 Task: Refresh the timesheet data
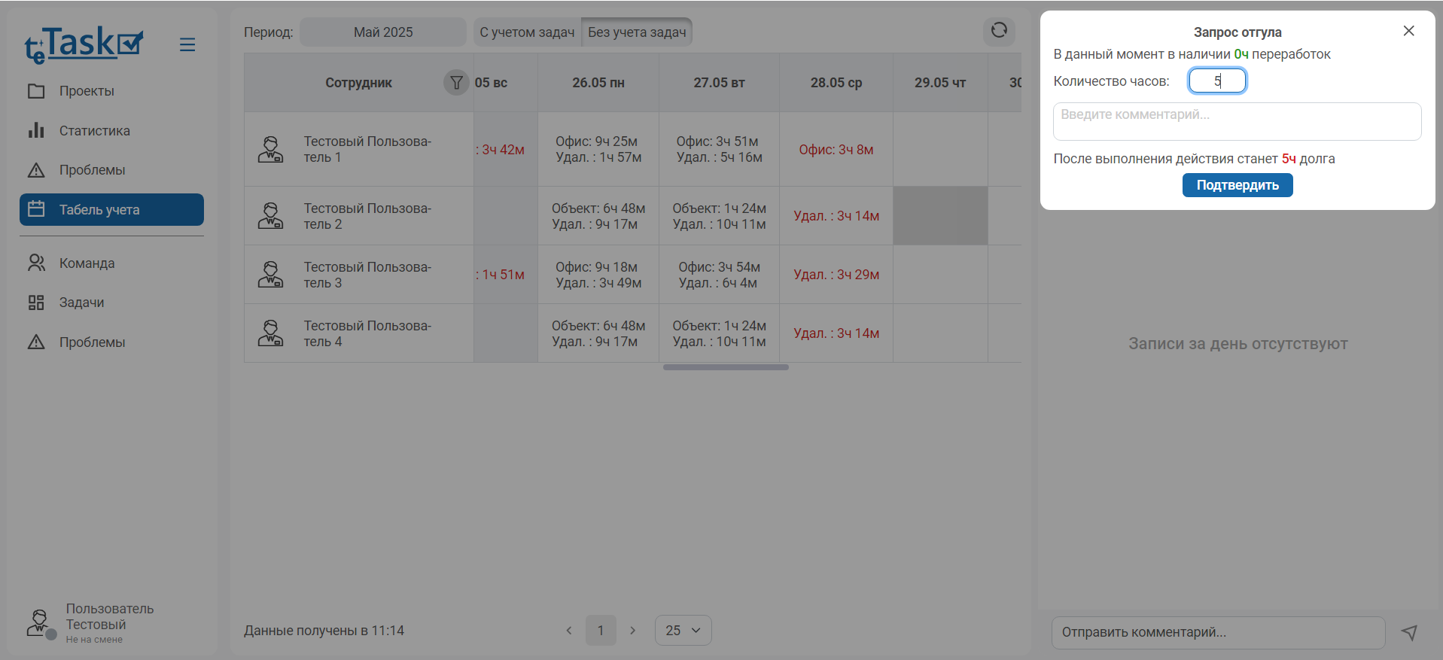pos(999,31)
